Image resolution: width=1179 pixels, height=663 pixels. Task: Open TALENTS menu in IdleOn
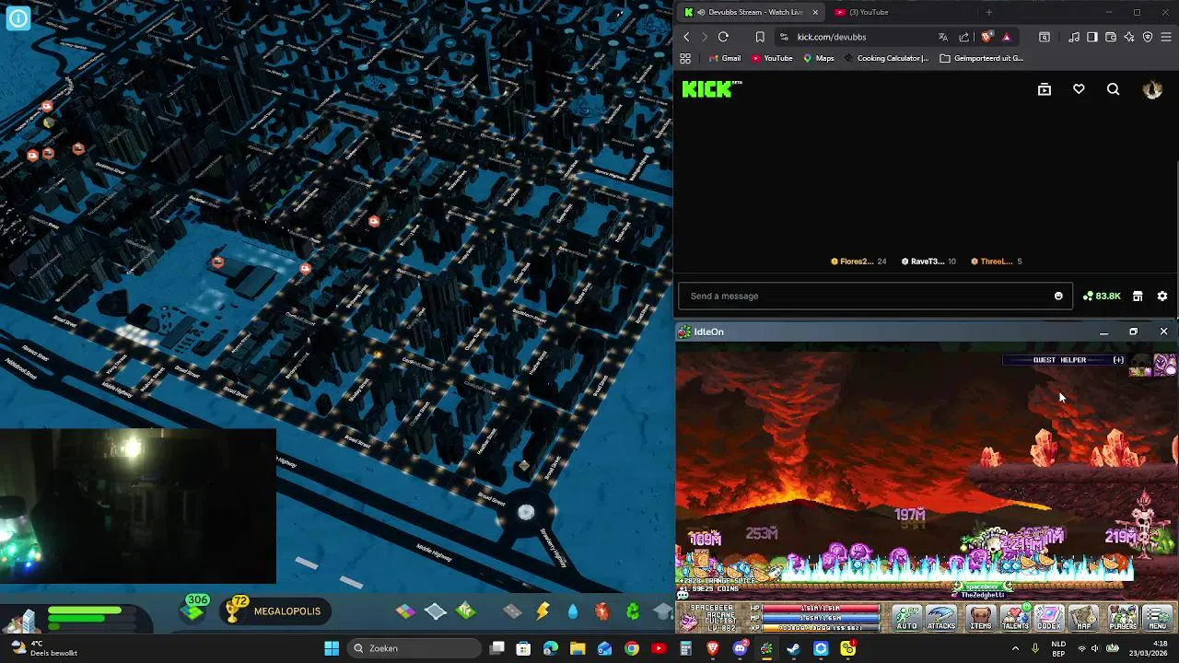1015,616
